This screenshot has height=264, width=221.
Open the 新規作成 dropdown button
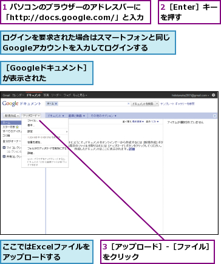pos(12,116)
